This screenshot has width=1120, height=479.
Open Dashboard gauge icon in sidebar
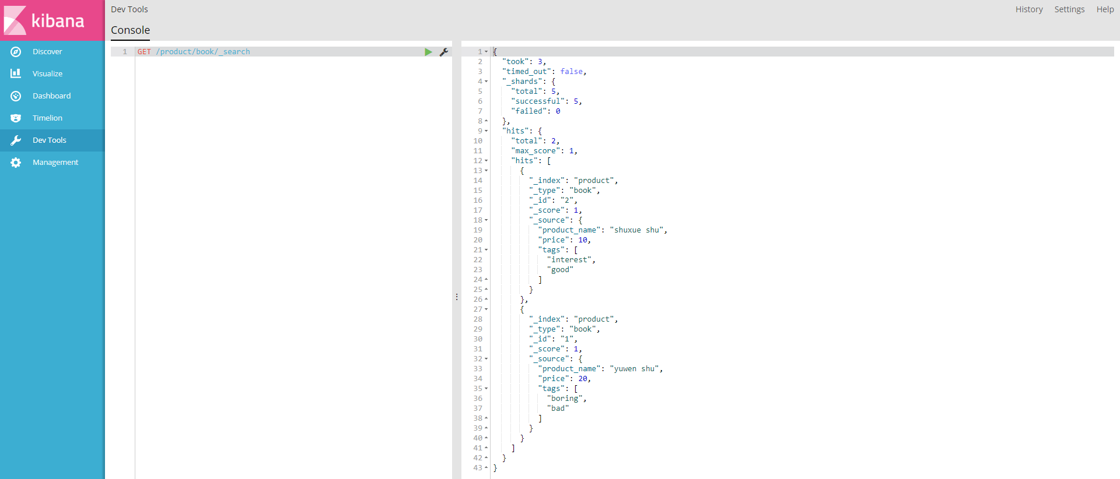(16, 96)
